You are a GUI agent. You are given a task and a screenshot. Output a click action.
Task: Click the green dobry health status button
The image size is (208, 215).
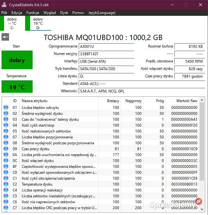click(x=17, y=60)
